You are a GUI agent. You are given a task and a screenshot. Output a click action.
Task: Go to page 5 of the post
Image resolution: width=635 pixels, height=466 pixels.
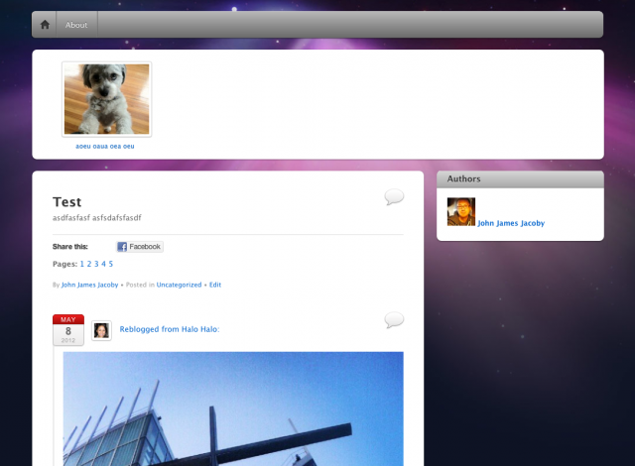coord(110,265)
